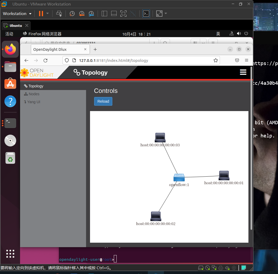
Task: Open Firefox app menu in top bar
Action: point(42,34)
